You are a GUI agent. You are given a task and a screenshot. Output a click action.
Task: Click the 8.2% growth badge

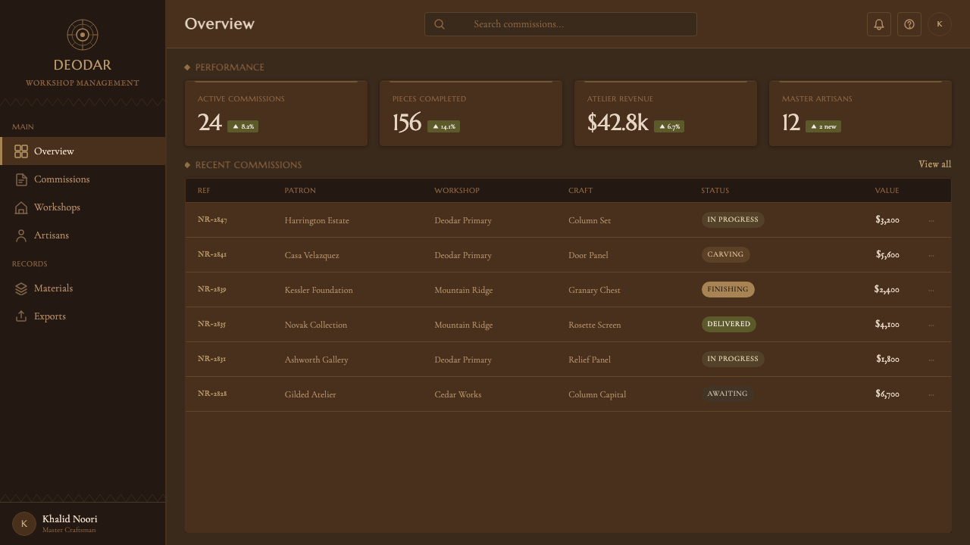click(242, 126)
